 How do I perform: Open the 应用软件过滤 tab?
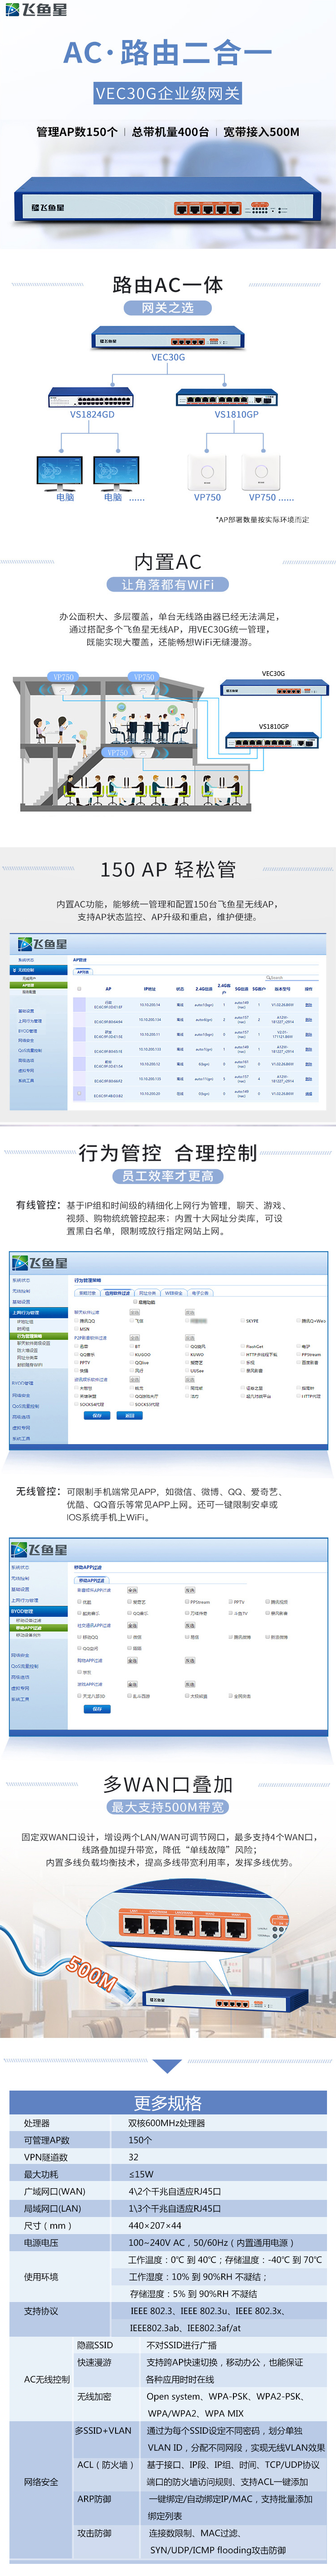point(118,1292)
